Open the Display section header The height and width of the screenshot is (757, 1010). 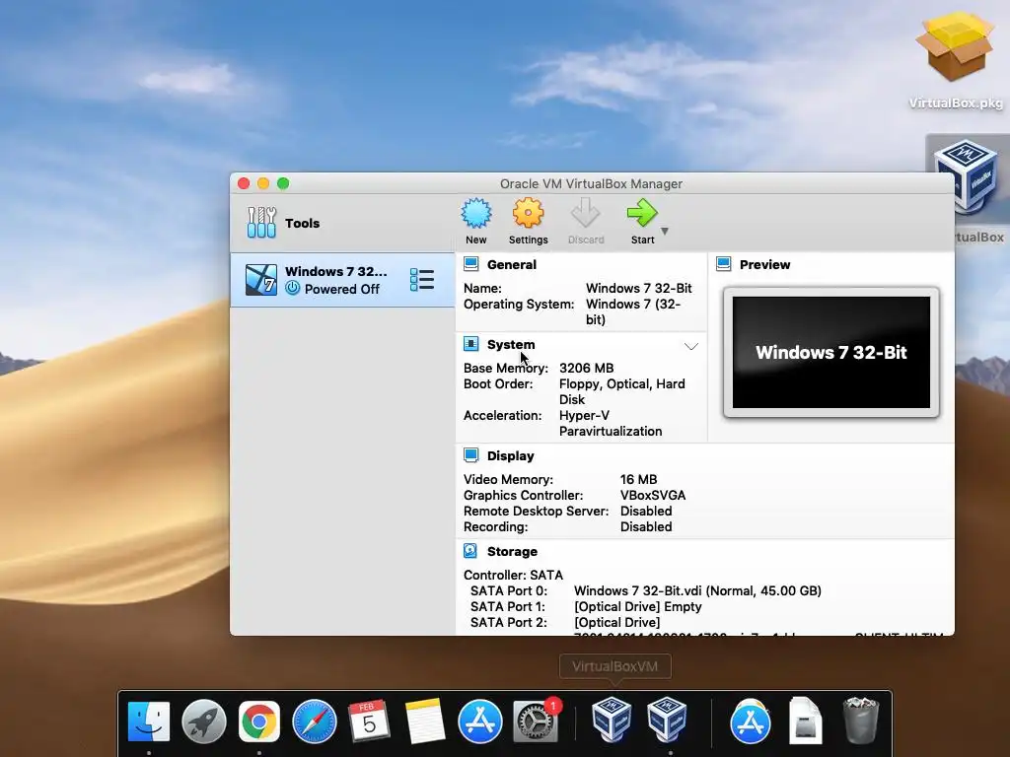click(510, 455)
